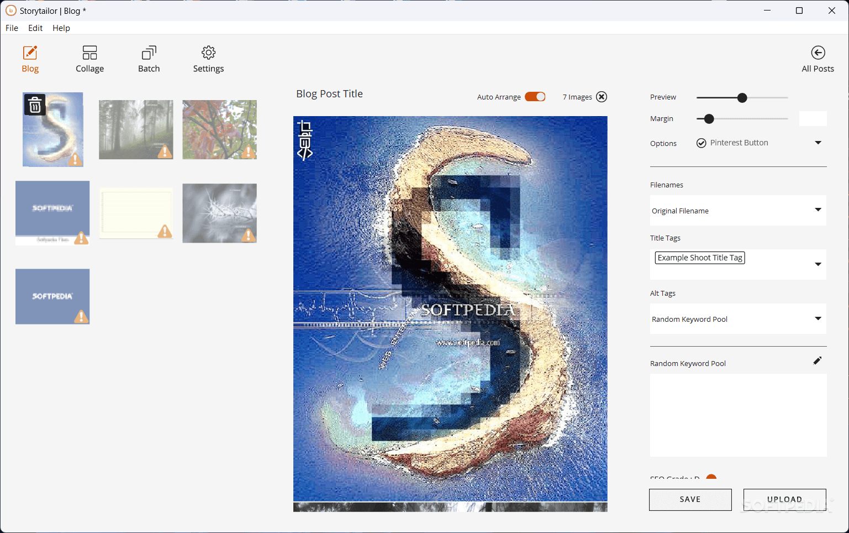Viewport: 849px width, 533px height.
Task: Click warning icon on autumn leaves thumbnail
Action: 249,151
